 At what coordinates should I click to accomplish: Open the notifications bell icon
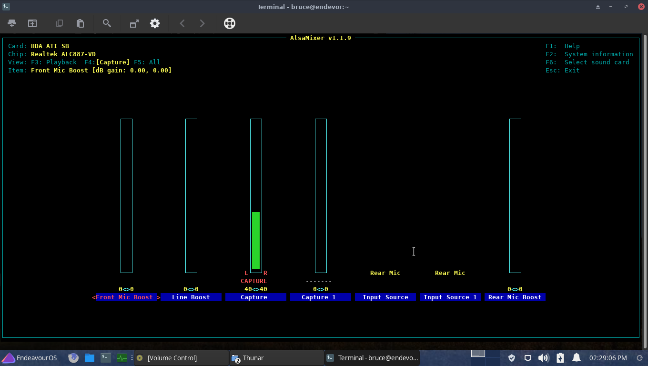click(x=577, y=358)
